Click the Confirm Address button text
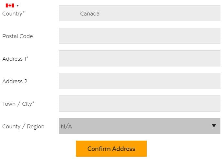Screen dimensions: 223x159 (x=111, y=149)
